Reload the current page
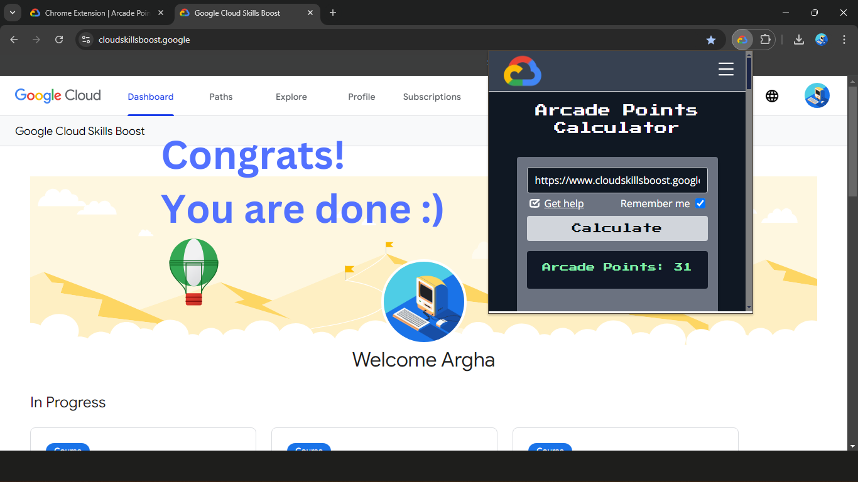 (x=59, y=40)
